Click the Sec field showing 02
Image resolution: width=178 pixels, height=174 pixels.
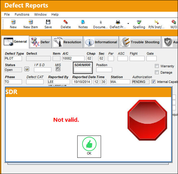101,58
